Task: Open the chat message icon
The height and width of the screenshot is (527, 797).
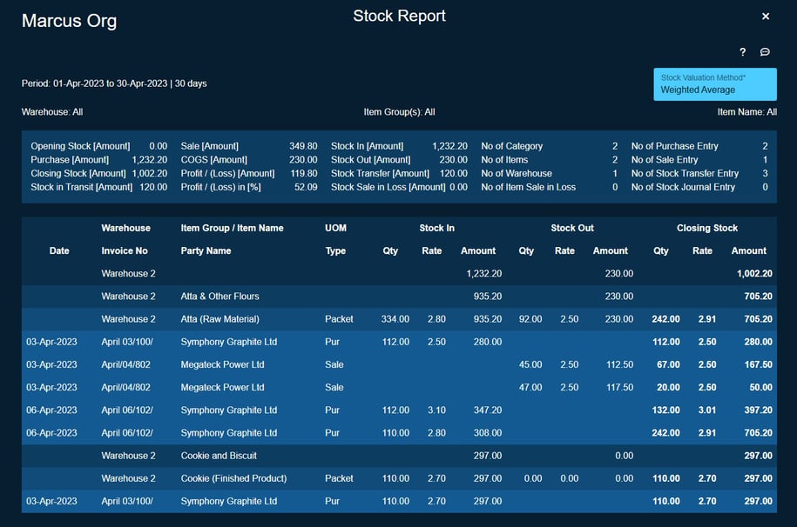Action: click(x=765, y=52)
